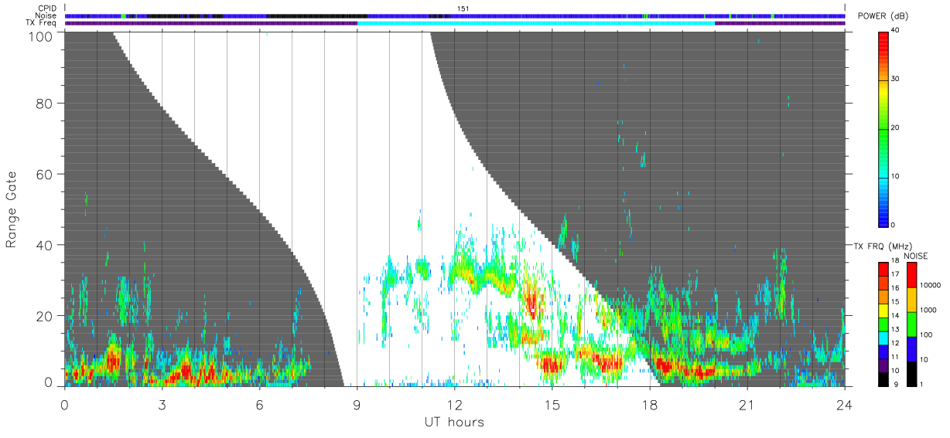The image size is (950, 438).
Task: Click the 'Noise' row label at top left
Action: (47, 15)
